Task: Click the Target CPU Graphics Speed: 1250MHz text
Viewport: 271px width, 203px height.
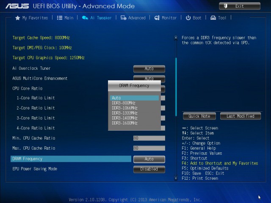Action: (x=49, y=58)
